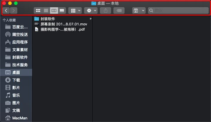Open 技术服务 folder in sidebar
Screen dimensions: 211x122
[16, 65]
